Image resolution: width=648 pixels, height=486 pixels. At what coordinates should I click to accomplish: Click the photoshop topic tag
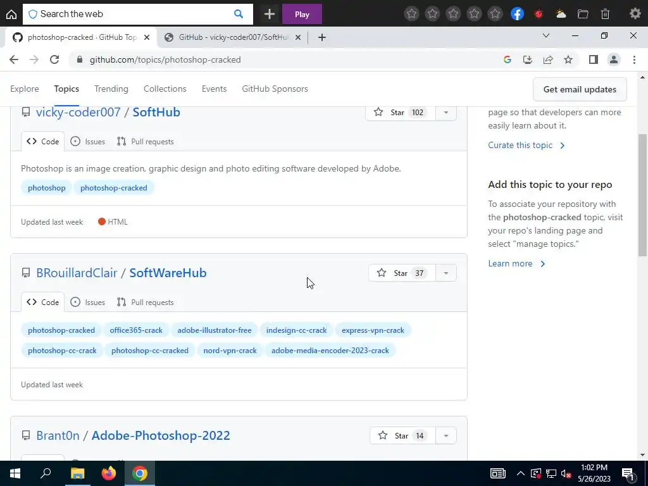pos(46,187)
